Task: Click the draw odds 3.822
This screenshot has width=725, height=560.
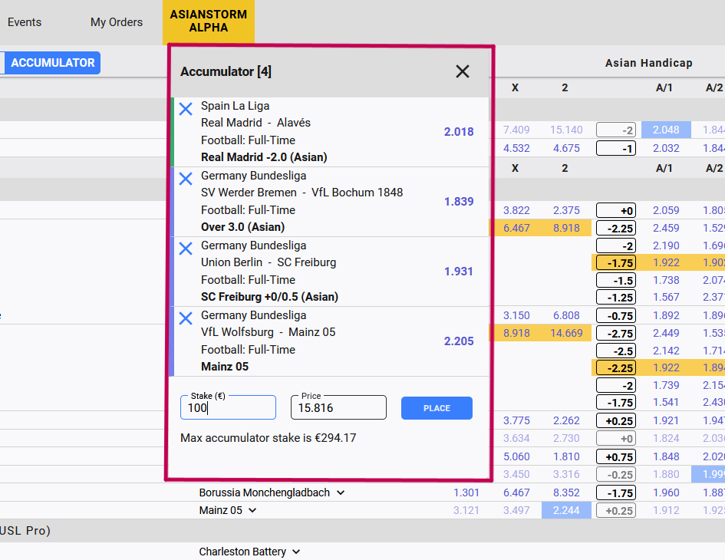Action: point(516,210)
